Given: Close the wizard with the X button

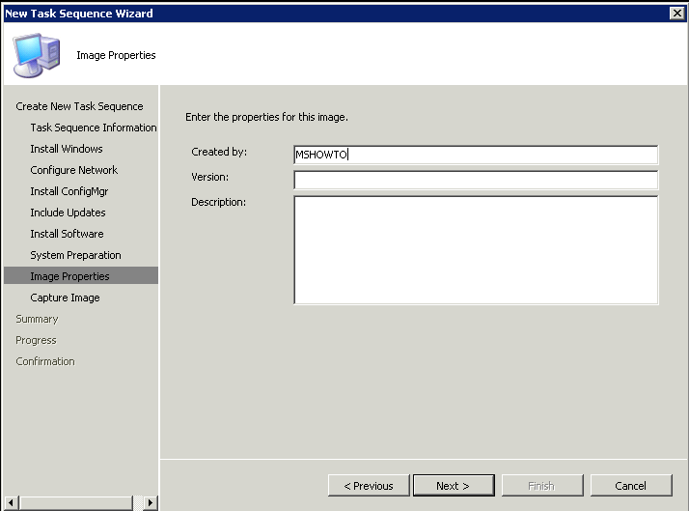Looking at the screenshot, I should [677, 14].
